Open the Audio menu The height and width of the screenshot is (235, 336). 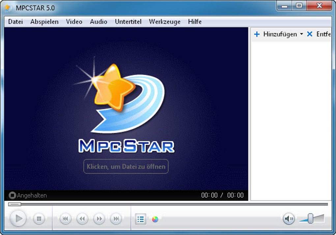point(98,22)
